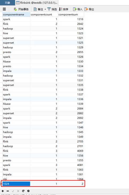The width and height of the screenshot is (129, 195).
Task: Add a record with plus icon
Action: (x=3, y=191)
